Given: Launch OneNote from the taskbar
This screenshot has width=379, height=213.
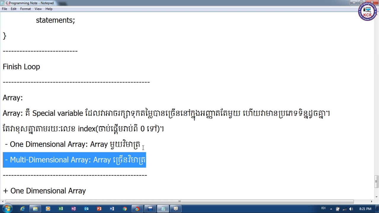Looking at the screenshot, I should point(73,209).
